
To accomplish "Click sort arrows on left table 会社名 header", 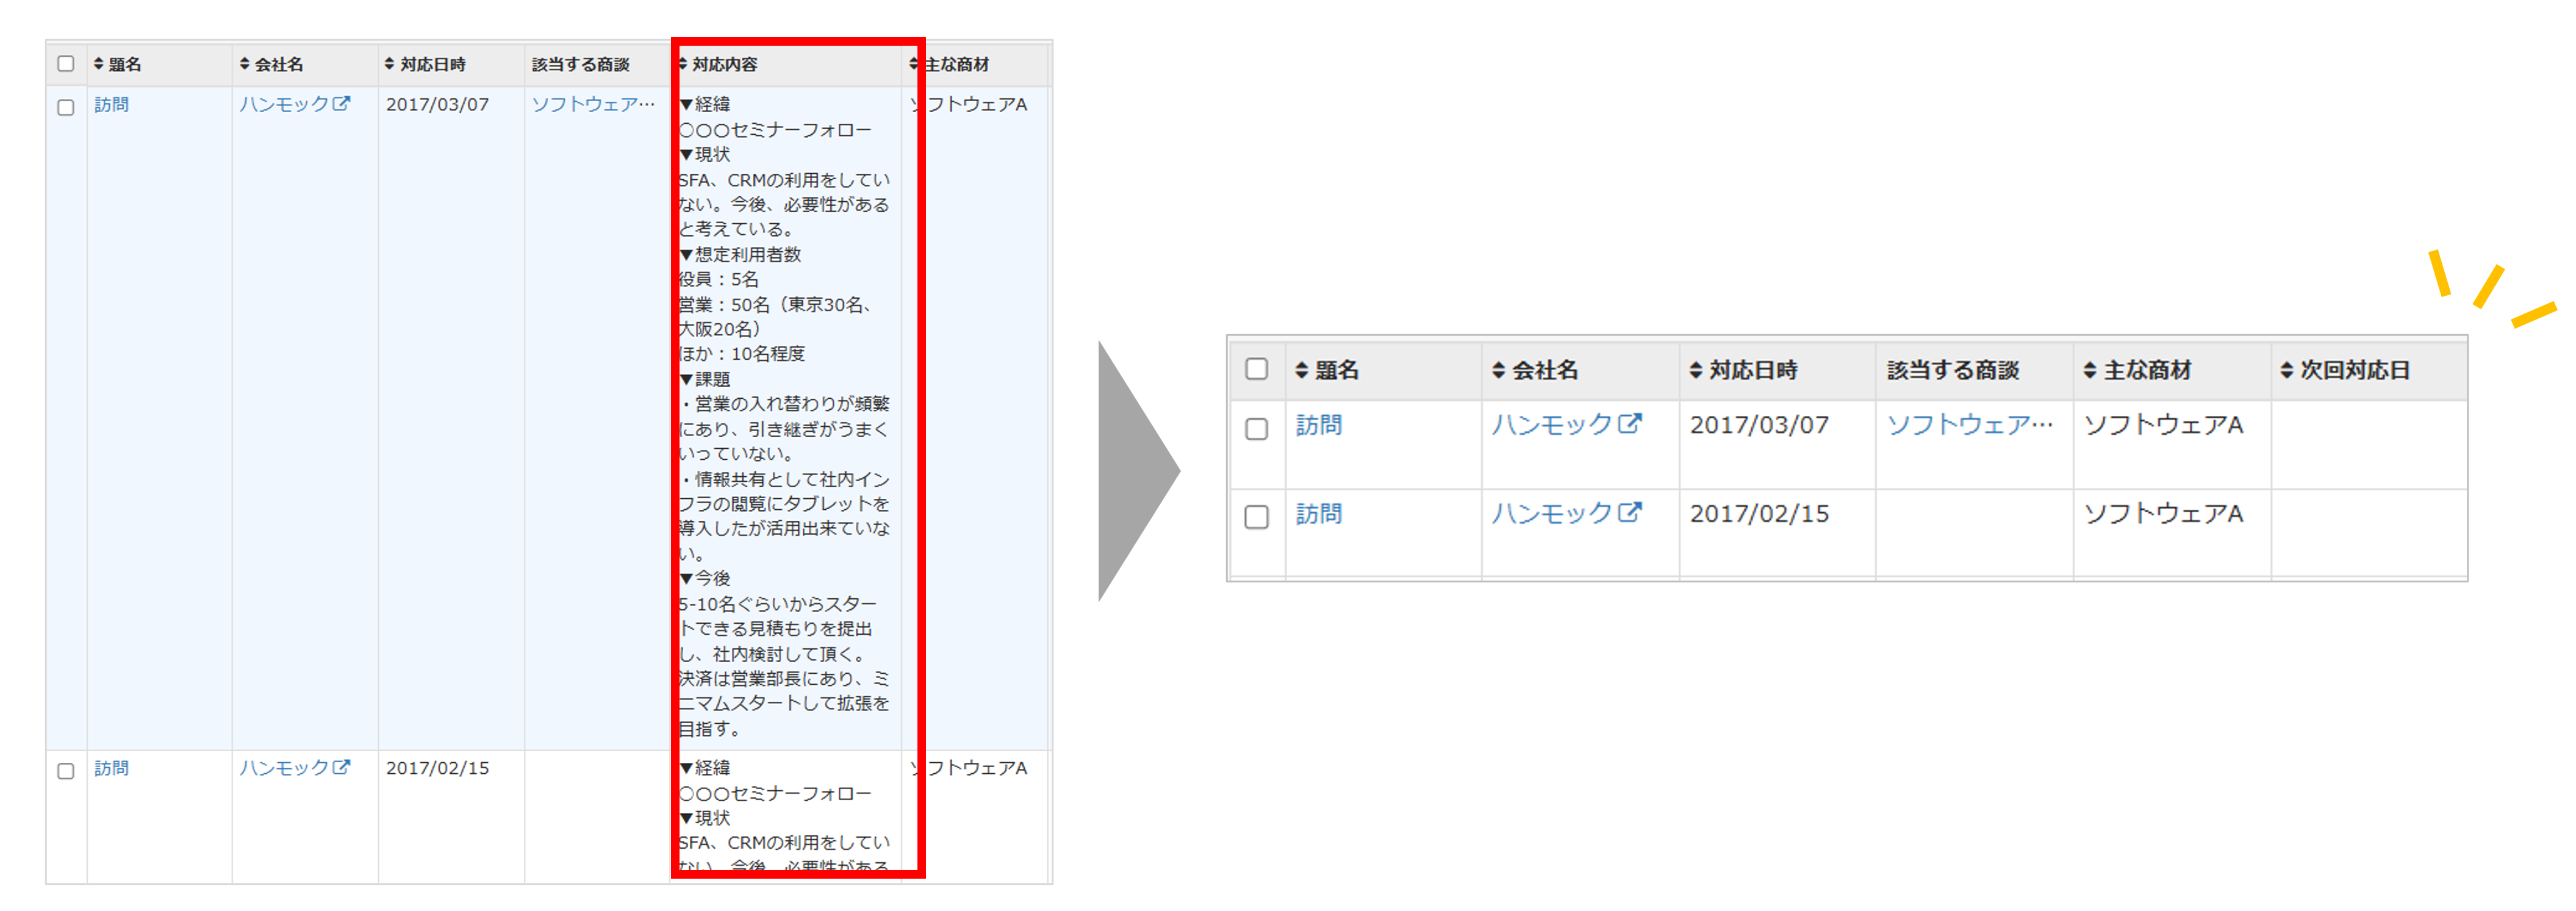I will [244, 64].
